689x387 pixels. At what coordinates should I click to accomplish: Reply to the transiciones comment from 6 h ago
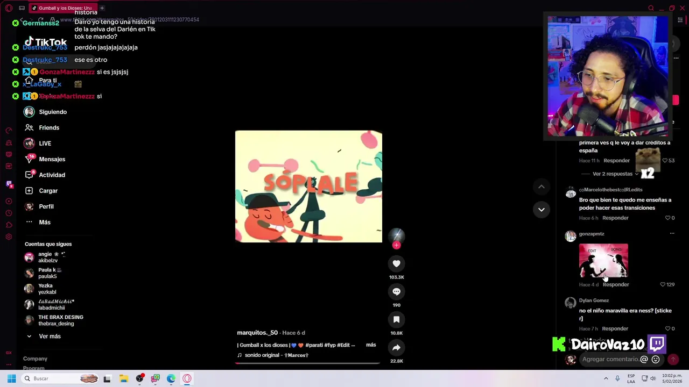coord(615,218)
